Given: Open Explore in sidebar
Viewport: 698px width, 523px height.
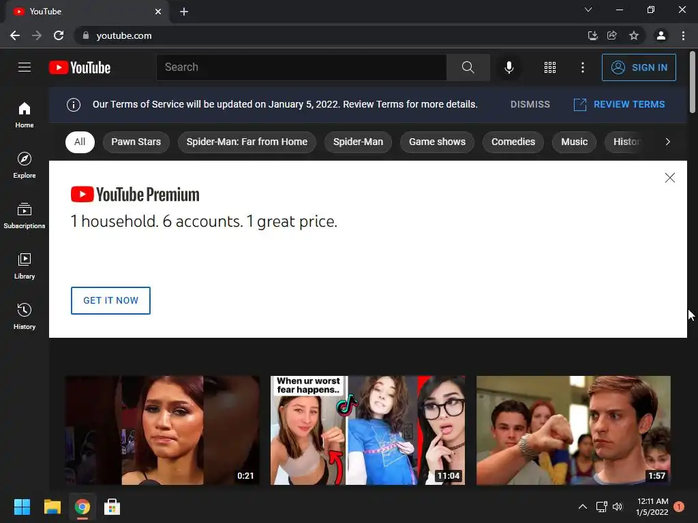Looking at the screenshot, I should (25, 165).
